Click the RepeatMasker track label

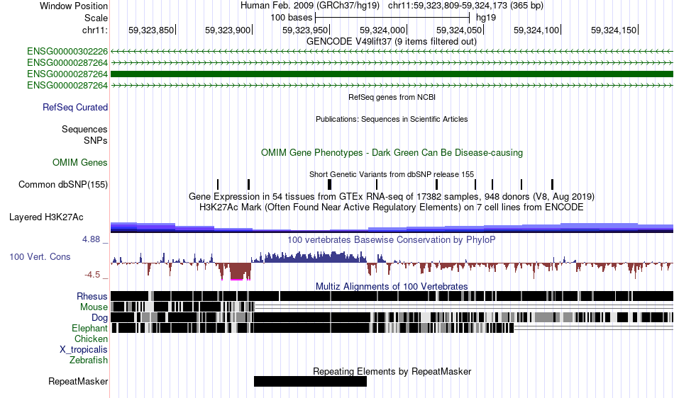click(78, 381)
